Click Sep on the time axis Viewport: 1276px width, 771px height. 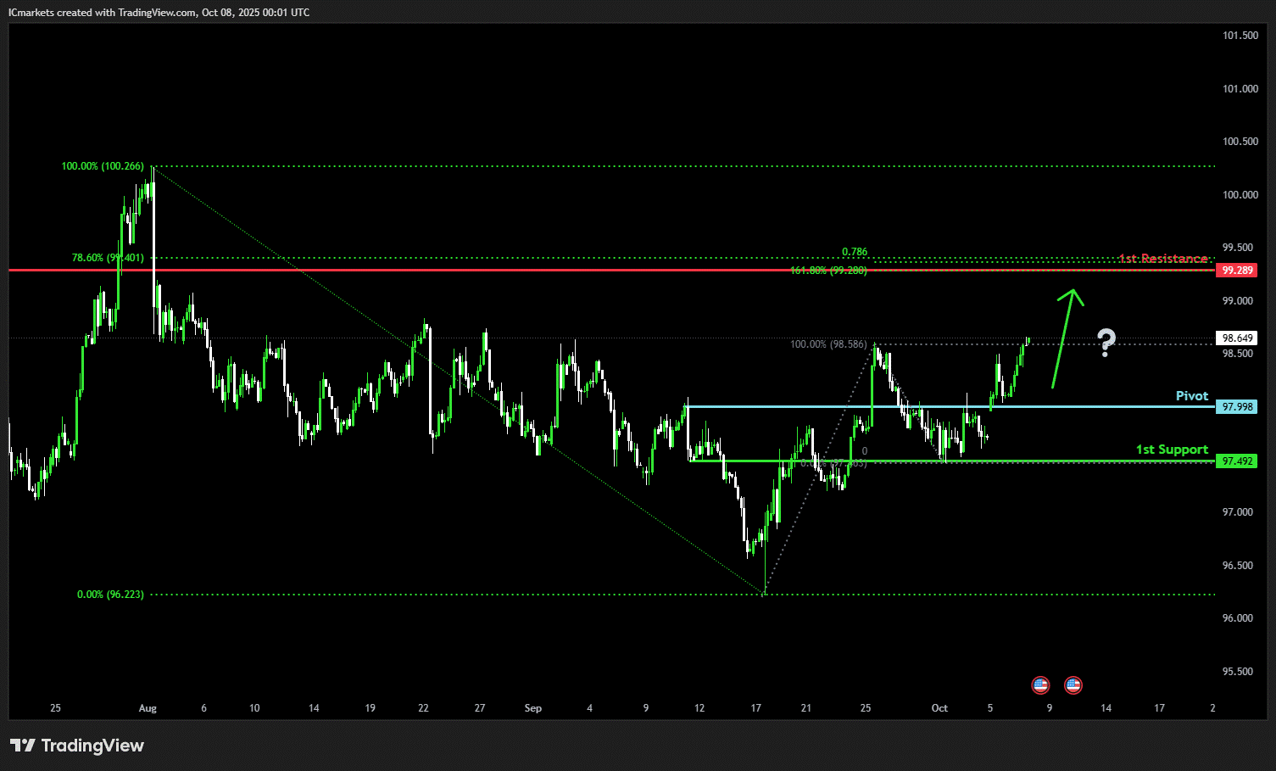532,708
